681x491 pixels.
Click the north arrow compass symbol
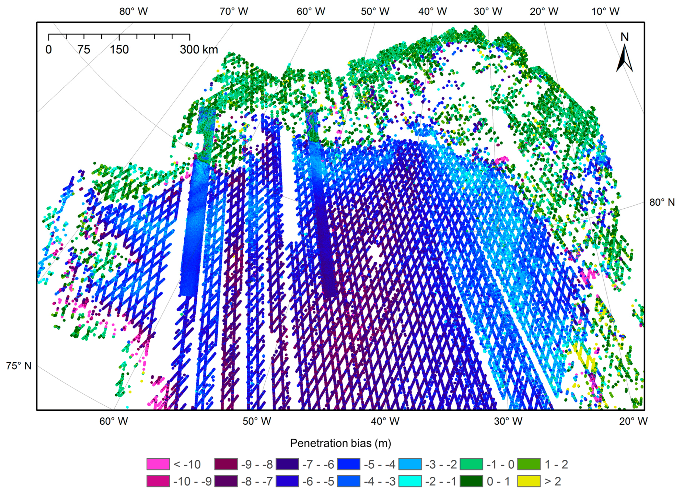[625, 58]
